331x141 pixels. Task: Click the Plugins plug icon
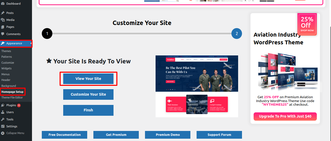click(3, 105)
